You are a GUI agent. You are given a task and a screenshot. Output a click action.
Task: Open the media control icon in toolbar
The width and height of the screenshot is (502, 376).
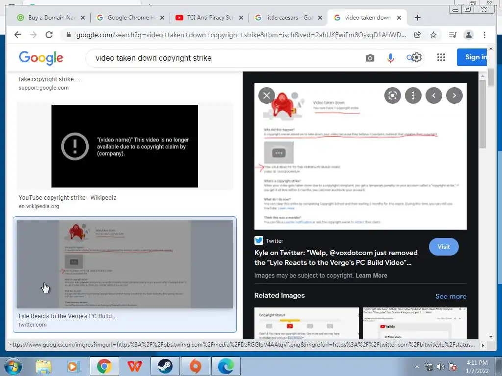452,35
